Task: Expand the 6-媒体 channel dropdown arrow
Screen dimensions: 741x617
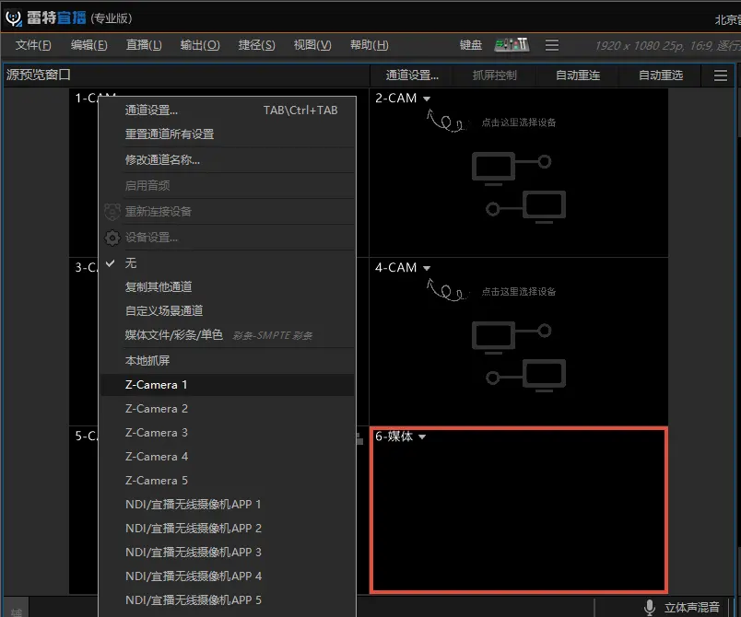Action: pos(422,437)
